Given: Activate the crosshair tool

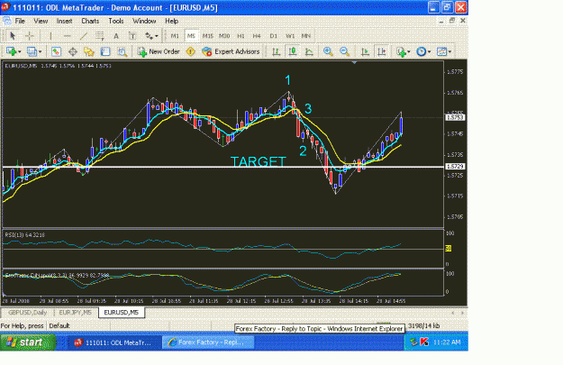Looking at the screenshot, I should [30, 35].
